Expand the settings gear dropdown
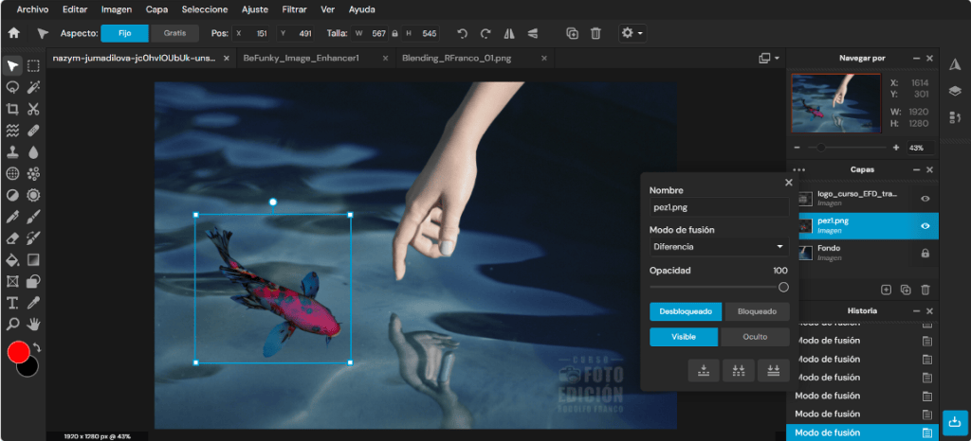This screenshot has height=441, width=971. pos(632,33)
